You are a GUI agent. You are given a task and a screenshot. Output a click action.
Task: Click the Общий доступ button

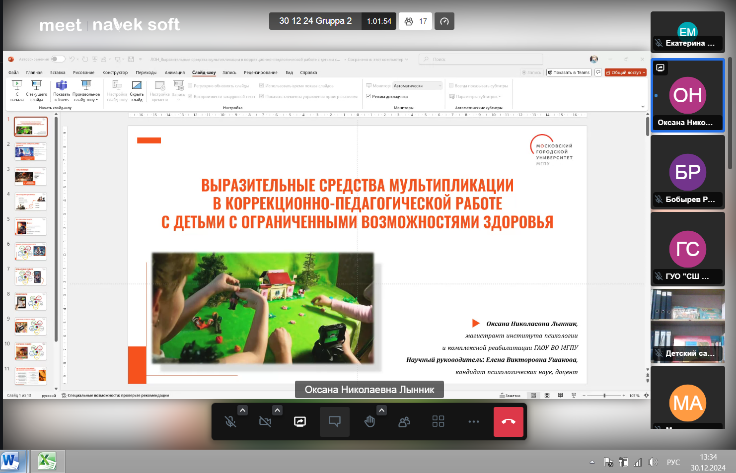pos(625,72)
